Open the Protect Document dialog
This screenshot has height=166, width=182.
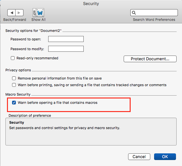point(150,59)
